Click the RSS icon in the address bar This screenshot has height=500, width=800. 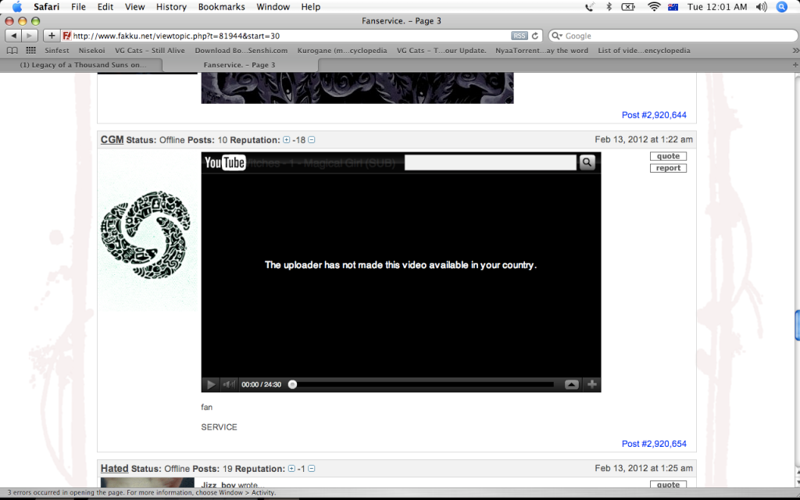519,35
